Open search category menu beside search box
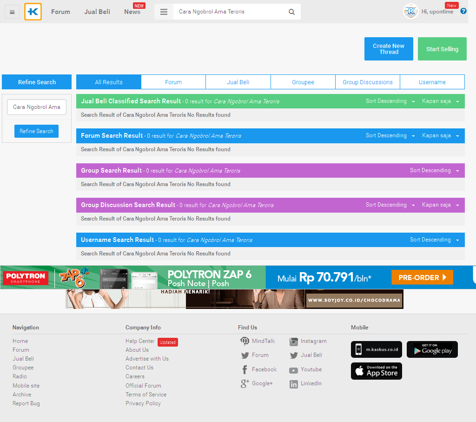The width and height of the screenshot is (476, 422). (x=164, y=12)
